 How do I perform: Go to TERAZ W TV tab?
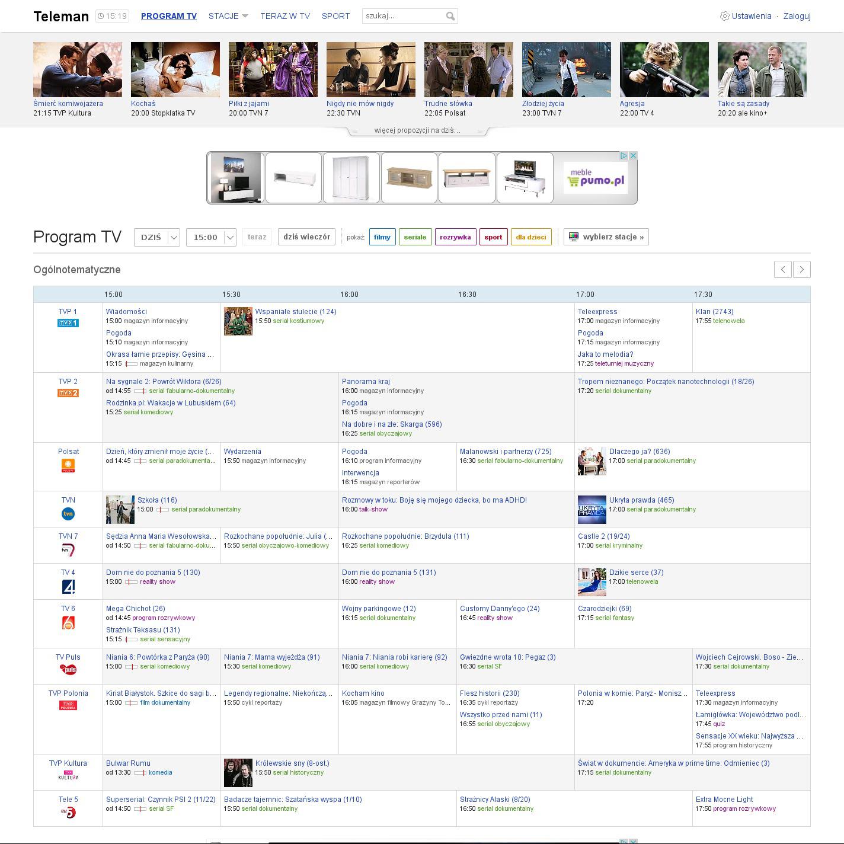click(285, 17)
